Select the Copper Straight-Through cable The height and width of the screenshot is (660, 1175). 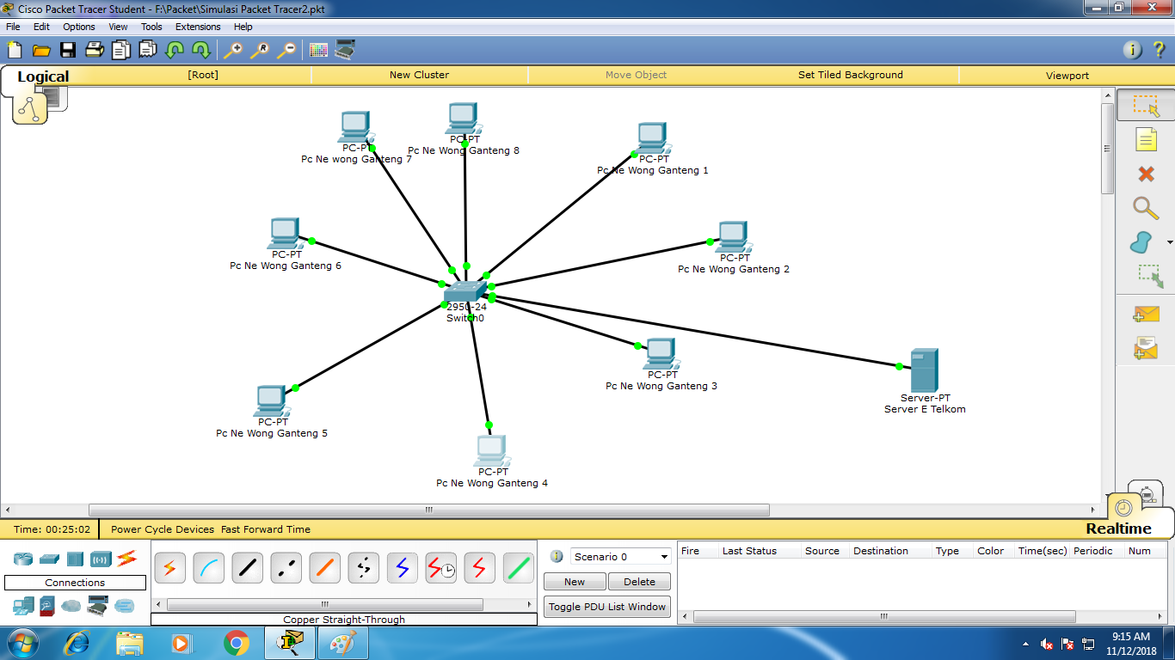(247, 566)
